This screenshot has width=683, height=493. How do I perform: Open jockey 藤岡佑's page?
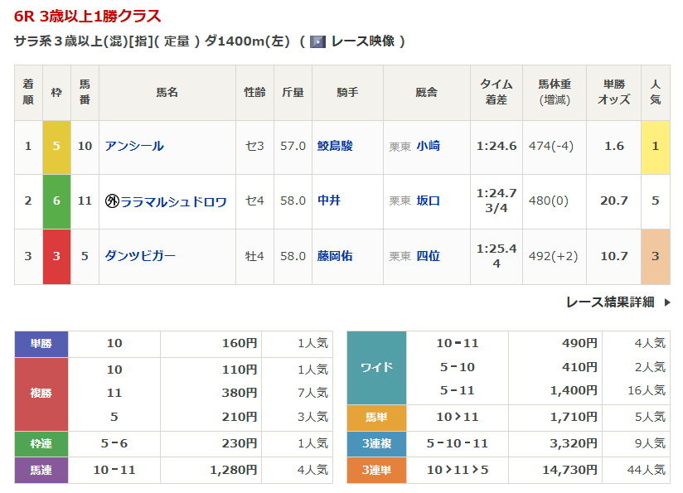click(x=335, y=256)
